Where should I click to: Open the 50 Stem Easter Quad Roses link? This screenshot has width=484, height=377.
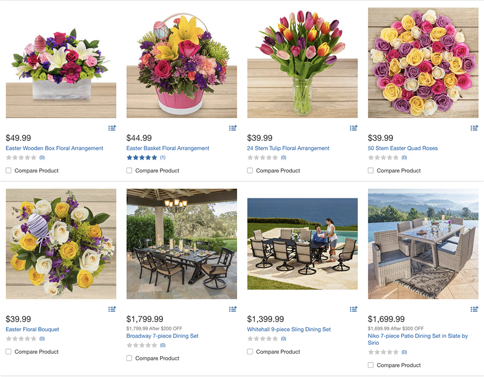403,148
